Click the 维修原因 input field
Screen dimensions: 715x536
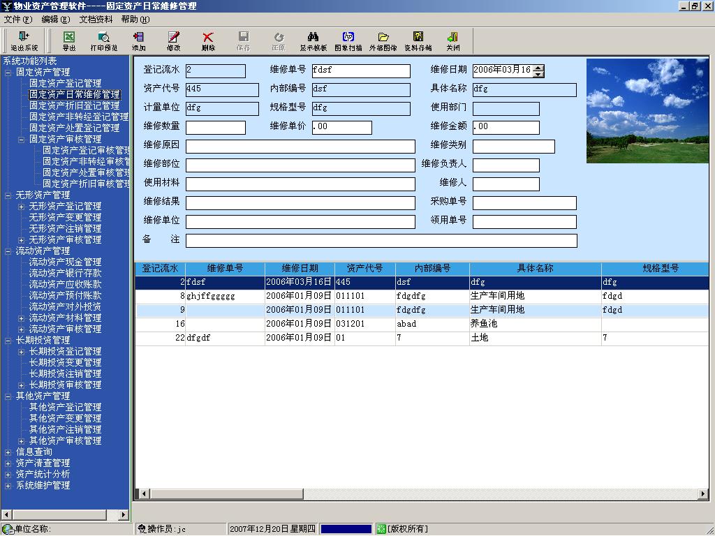(300, 147)
